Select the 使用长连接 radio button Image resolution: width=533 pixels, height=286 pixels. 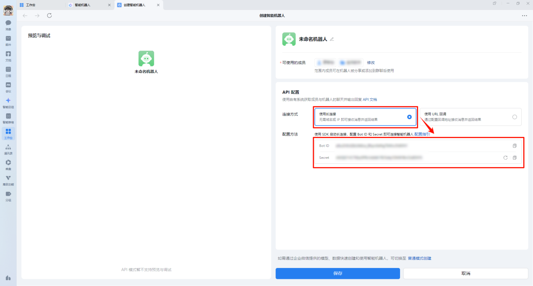tap(409, 117)
